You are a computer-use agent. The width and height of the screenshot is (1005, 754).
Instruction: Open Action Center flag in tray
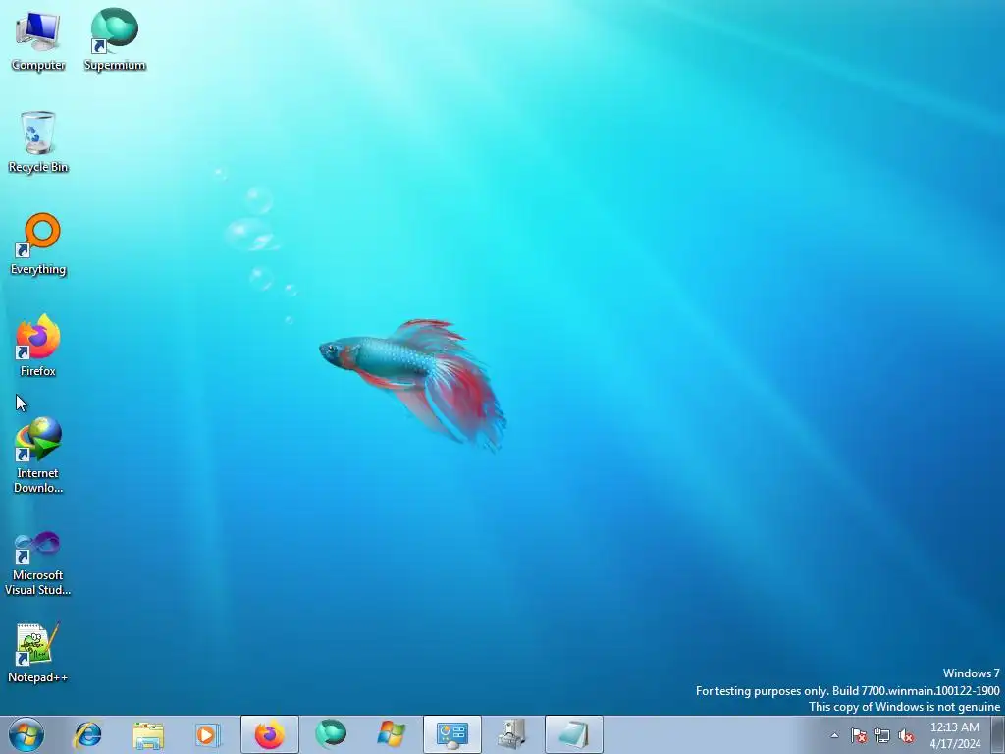coord(859,736)
